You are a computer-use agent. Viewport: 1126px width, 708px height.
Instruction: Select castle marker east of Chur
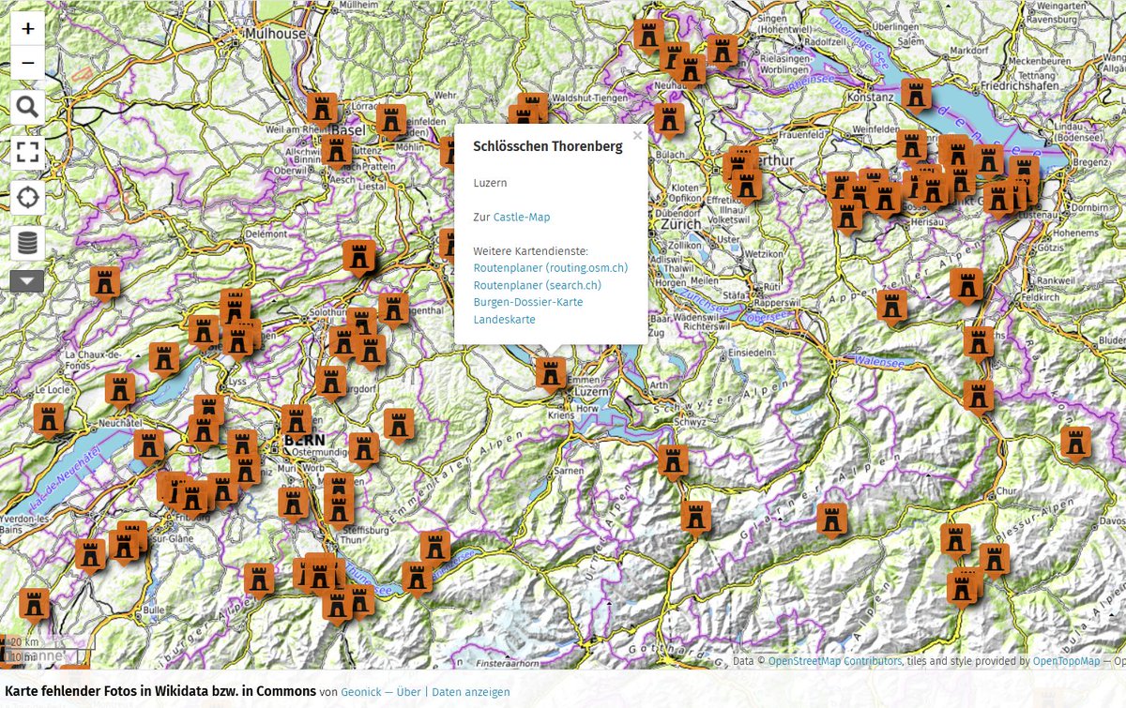point(1075,443)
